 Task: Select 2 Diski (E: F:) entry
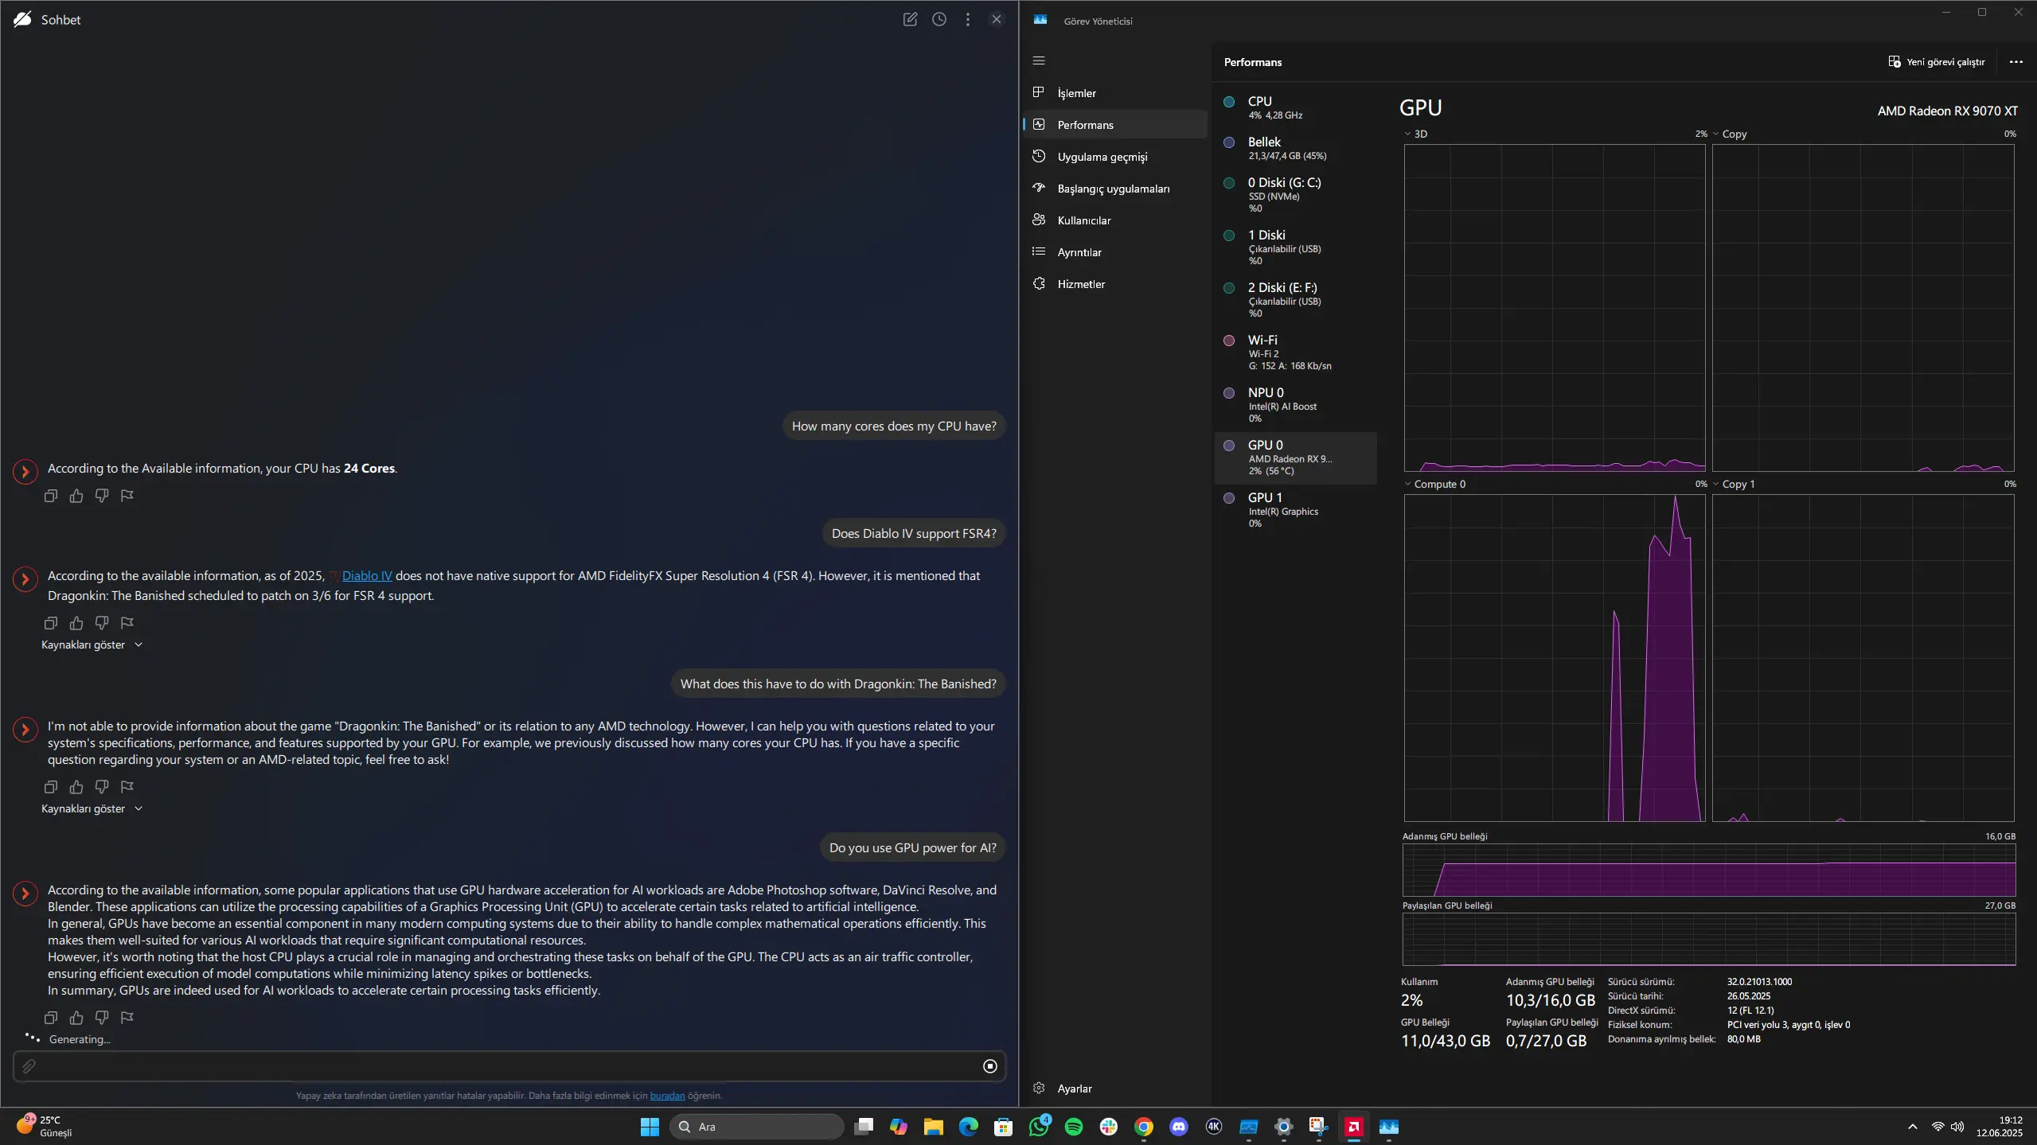click(1296, 299)
